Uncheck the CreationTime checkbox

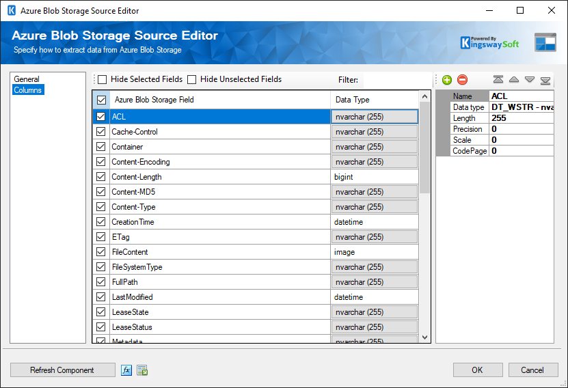coord(100,222)
